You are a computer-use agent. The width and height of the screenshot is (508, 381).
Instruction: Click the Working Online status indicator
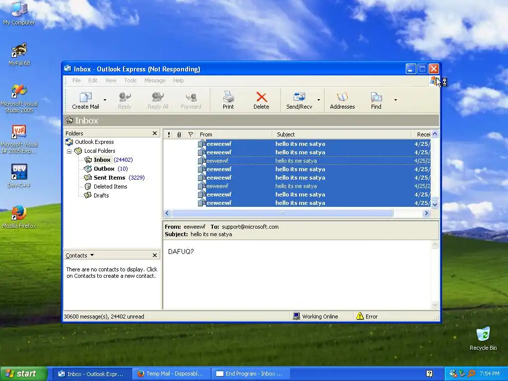[x=315, y=316]
